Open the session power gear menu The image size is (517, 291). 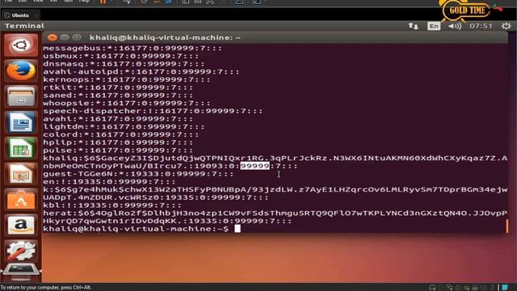tap(506, 26)
